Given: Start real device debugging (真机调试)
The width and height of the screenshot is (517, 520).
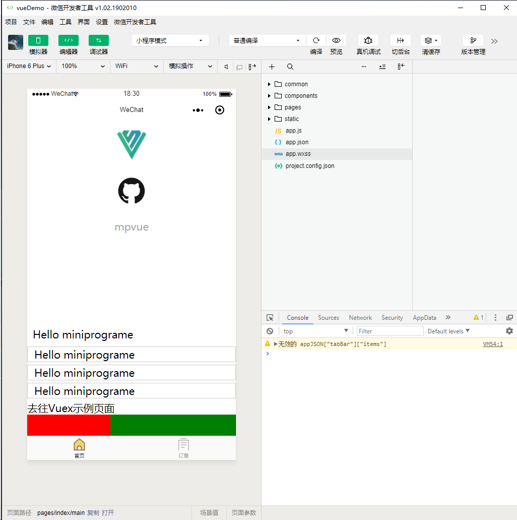Looking at the screenshot, I should (x=368, y=40).
